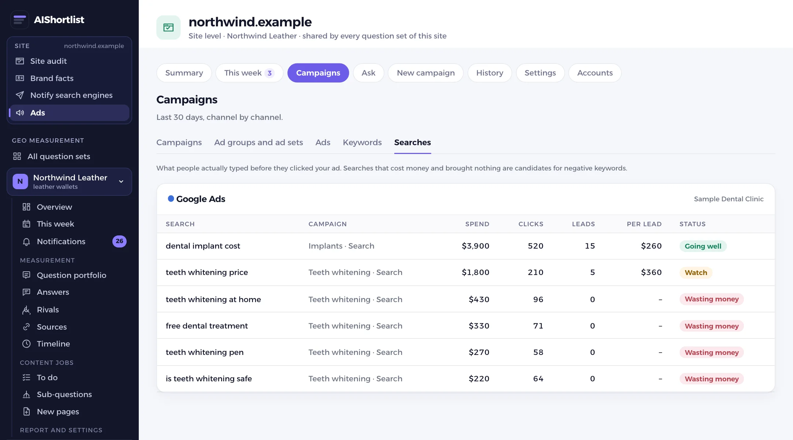Viewport: 793px width, 440px height.
Task: Click the search term 'free dental treatment'
Action: pos(207,326)
